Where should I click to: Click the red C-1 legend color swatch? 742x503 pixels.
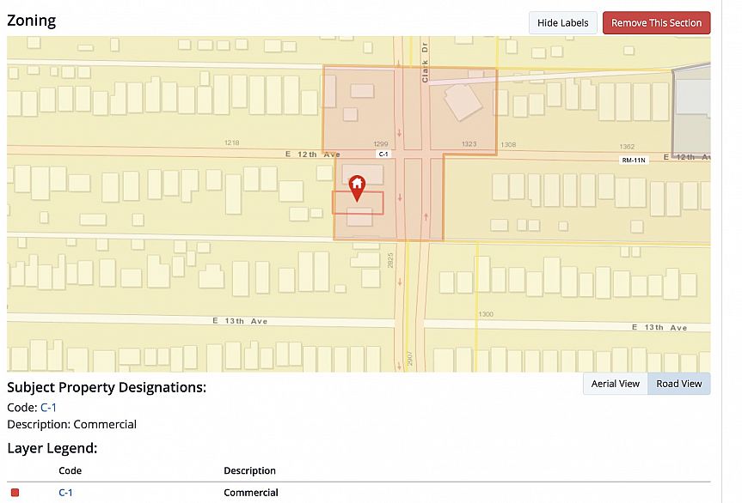tap(15, 493)
